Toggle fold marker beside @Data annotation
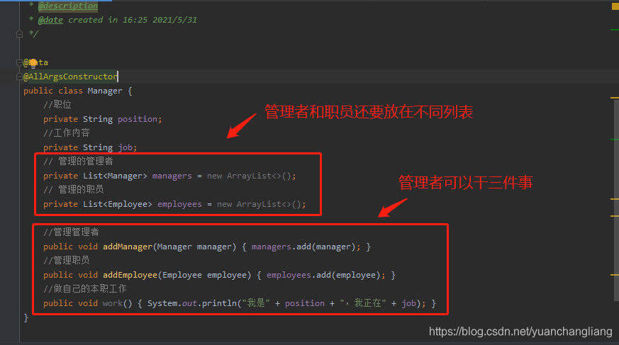 click(19, 62)
